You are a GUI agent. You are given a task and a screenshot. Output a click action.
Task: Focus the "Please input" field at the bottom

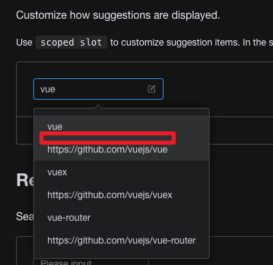pyautogui.click(x=91, y=262)
